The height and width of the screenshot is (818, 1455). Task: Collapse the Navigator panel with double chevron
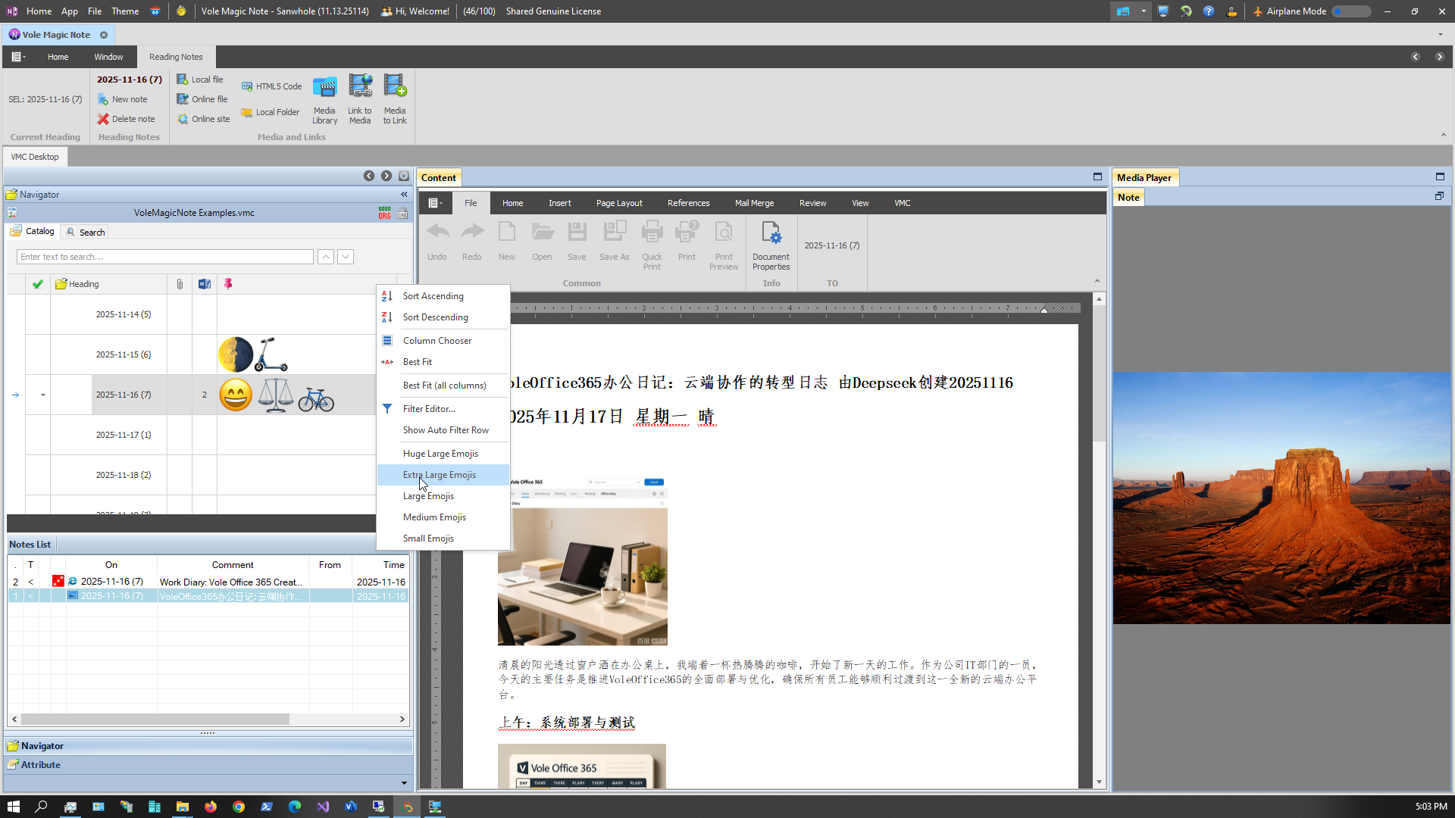click(404, 195)
